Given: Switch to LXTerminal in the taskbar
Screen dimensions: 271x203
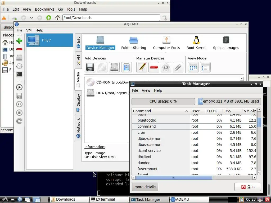Looking at the screenshot, I should point(110,199).
